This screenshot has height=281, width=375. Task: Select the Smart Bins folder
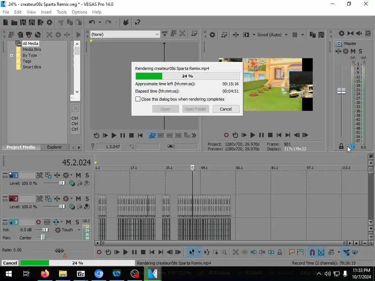(32, 67)
